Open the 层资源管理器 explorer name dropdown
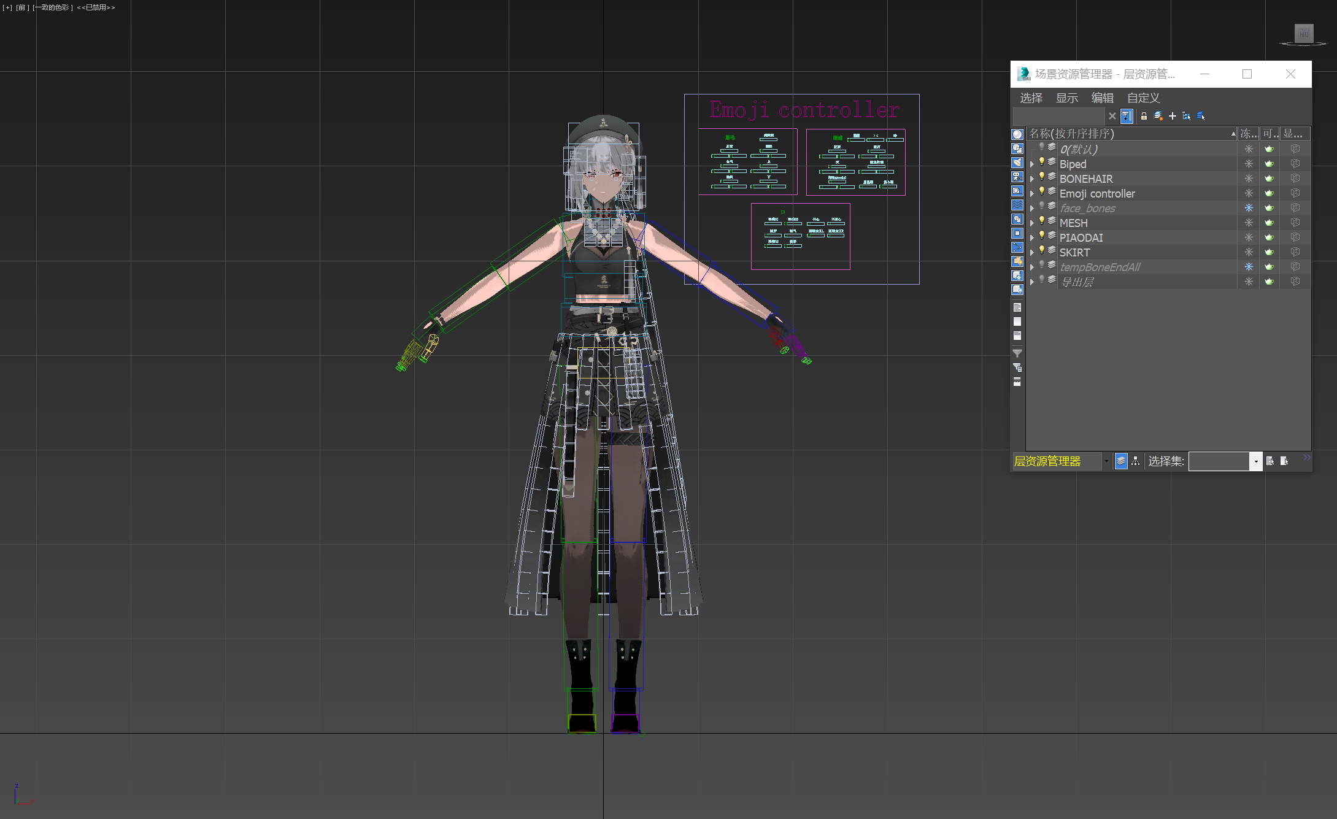 pos(1106,461)
